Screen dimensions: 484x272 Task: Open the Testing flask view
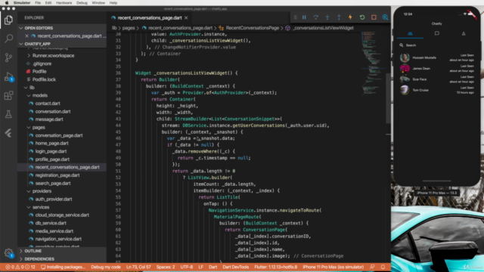click(8, 114)
